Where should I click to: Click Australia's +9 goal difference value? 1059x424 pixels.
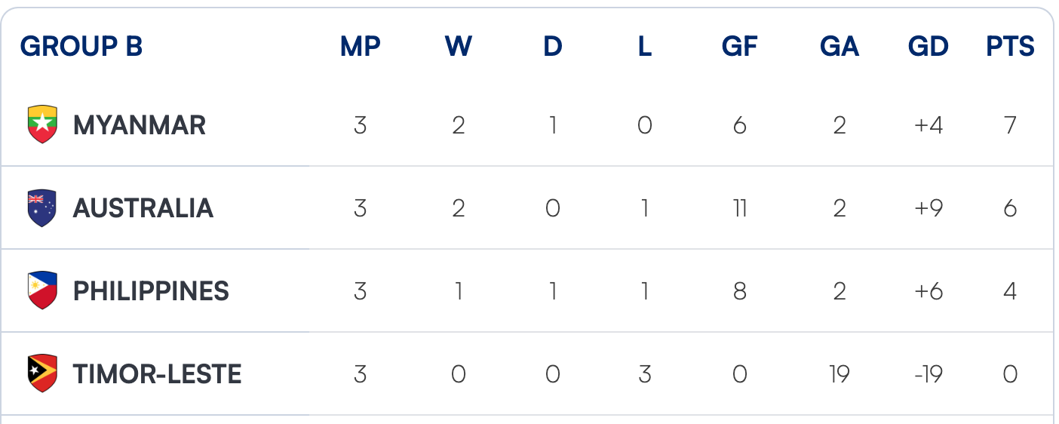coord(928,208)
